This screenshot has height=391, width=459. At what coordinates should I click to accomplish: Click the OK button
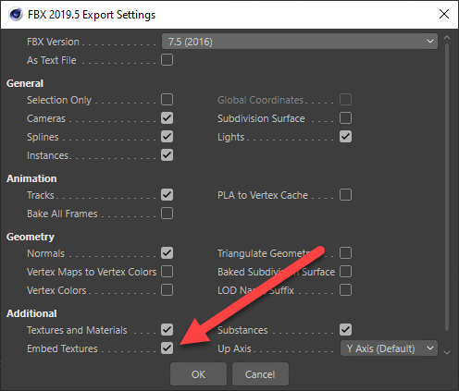[198, 374]
